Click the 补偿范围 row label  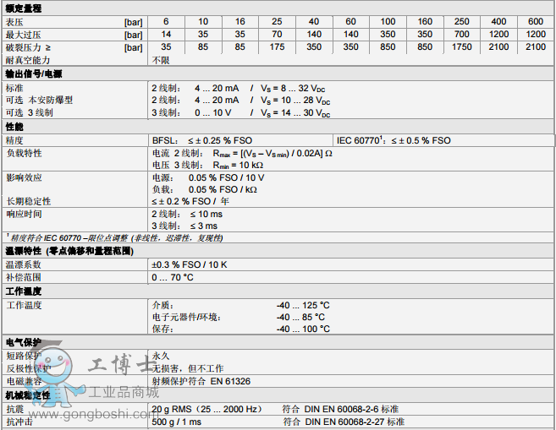[x=24, y=277]
